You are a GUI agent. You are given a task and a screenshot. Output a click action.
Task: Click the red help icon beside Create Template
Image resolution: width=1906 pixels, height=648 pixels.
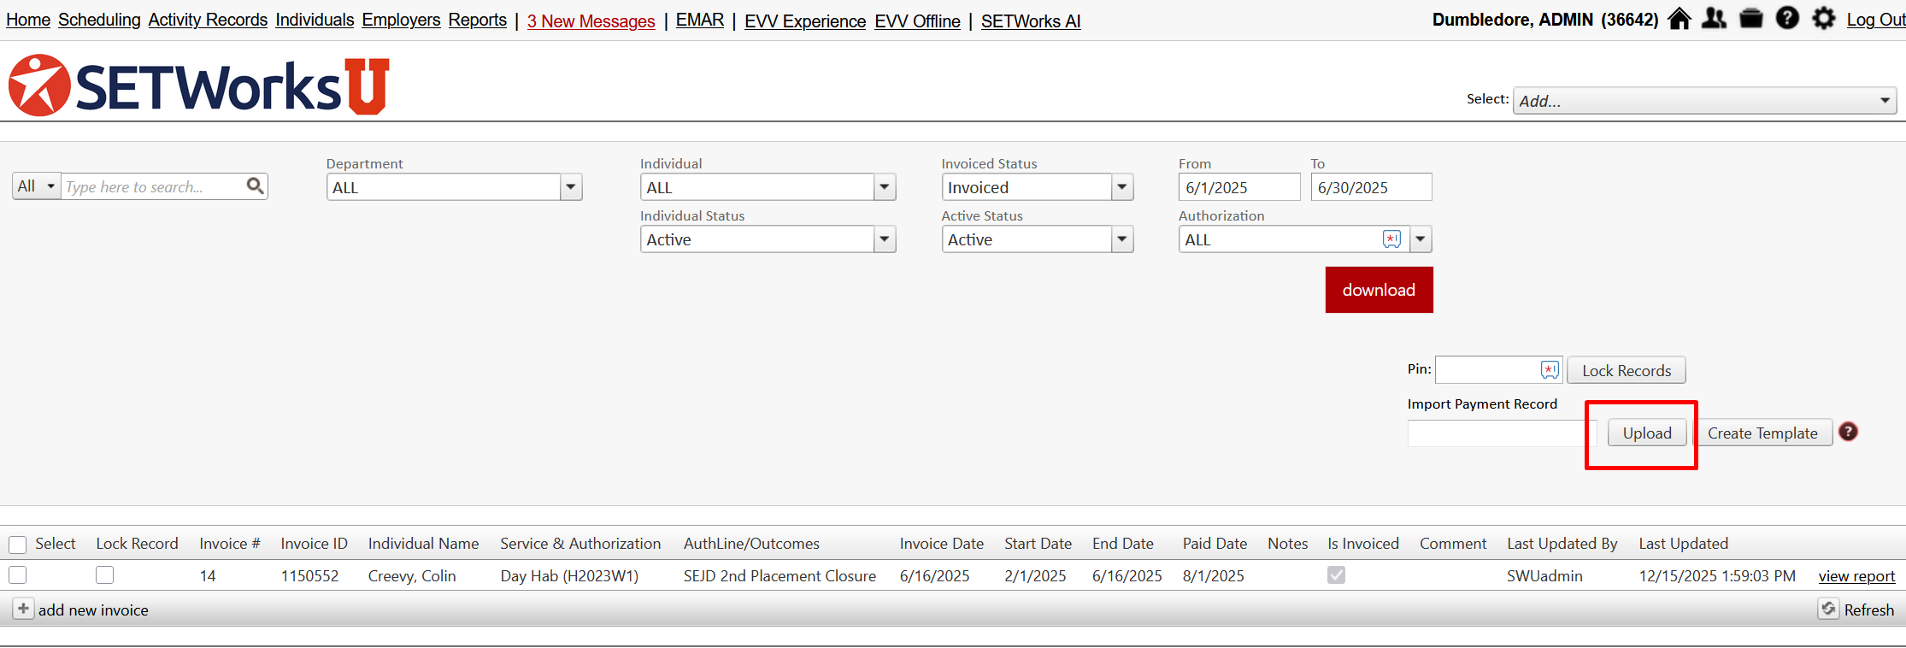coord(1848,433)
